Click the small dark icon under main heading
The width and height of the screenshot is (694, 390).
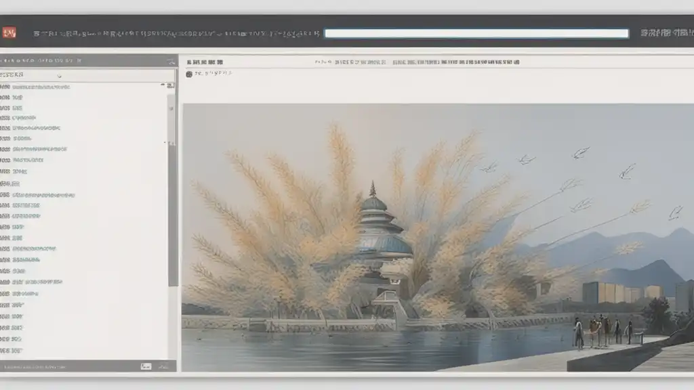[189, 74]
